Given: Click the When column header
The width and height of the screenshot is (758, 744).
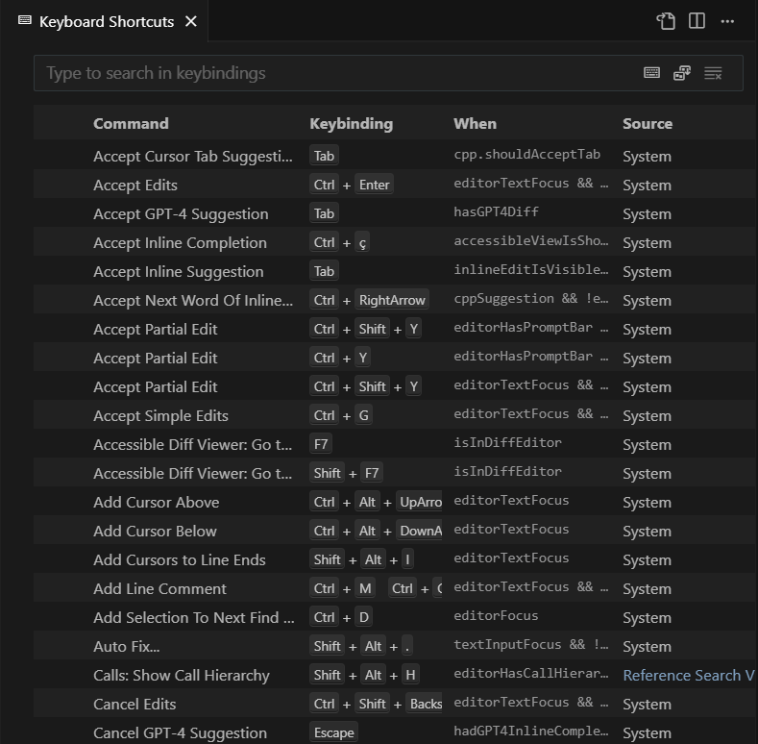Looking at the screenshot, I should (x=476, y=124).
